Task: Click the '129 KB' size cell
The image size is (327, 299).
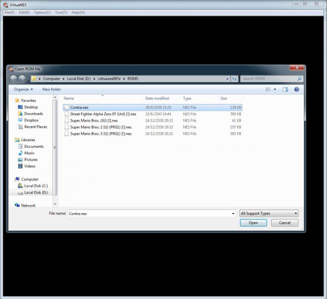Action: pyautogui.click(x=235, y=108)
